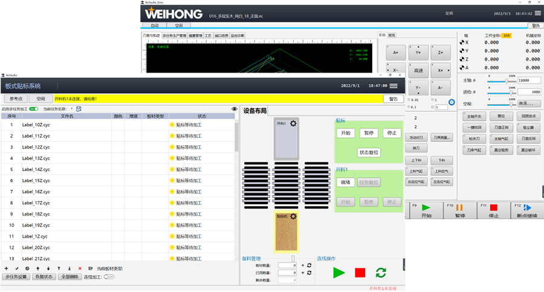Screen dimensions: 544x292
Task: Select the 0.01 step radio button
Action: point(409,100)
